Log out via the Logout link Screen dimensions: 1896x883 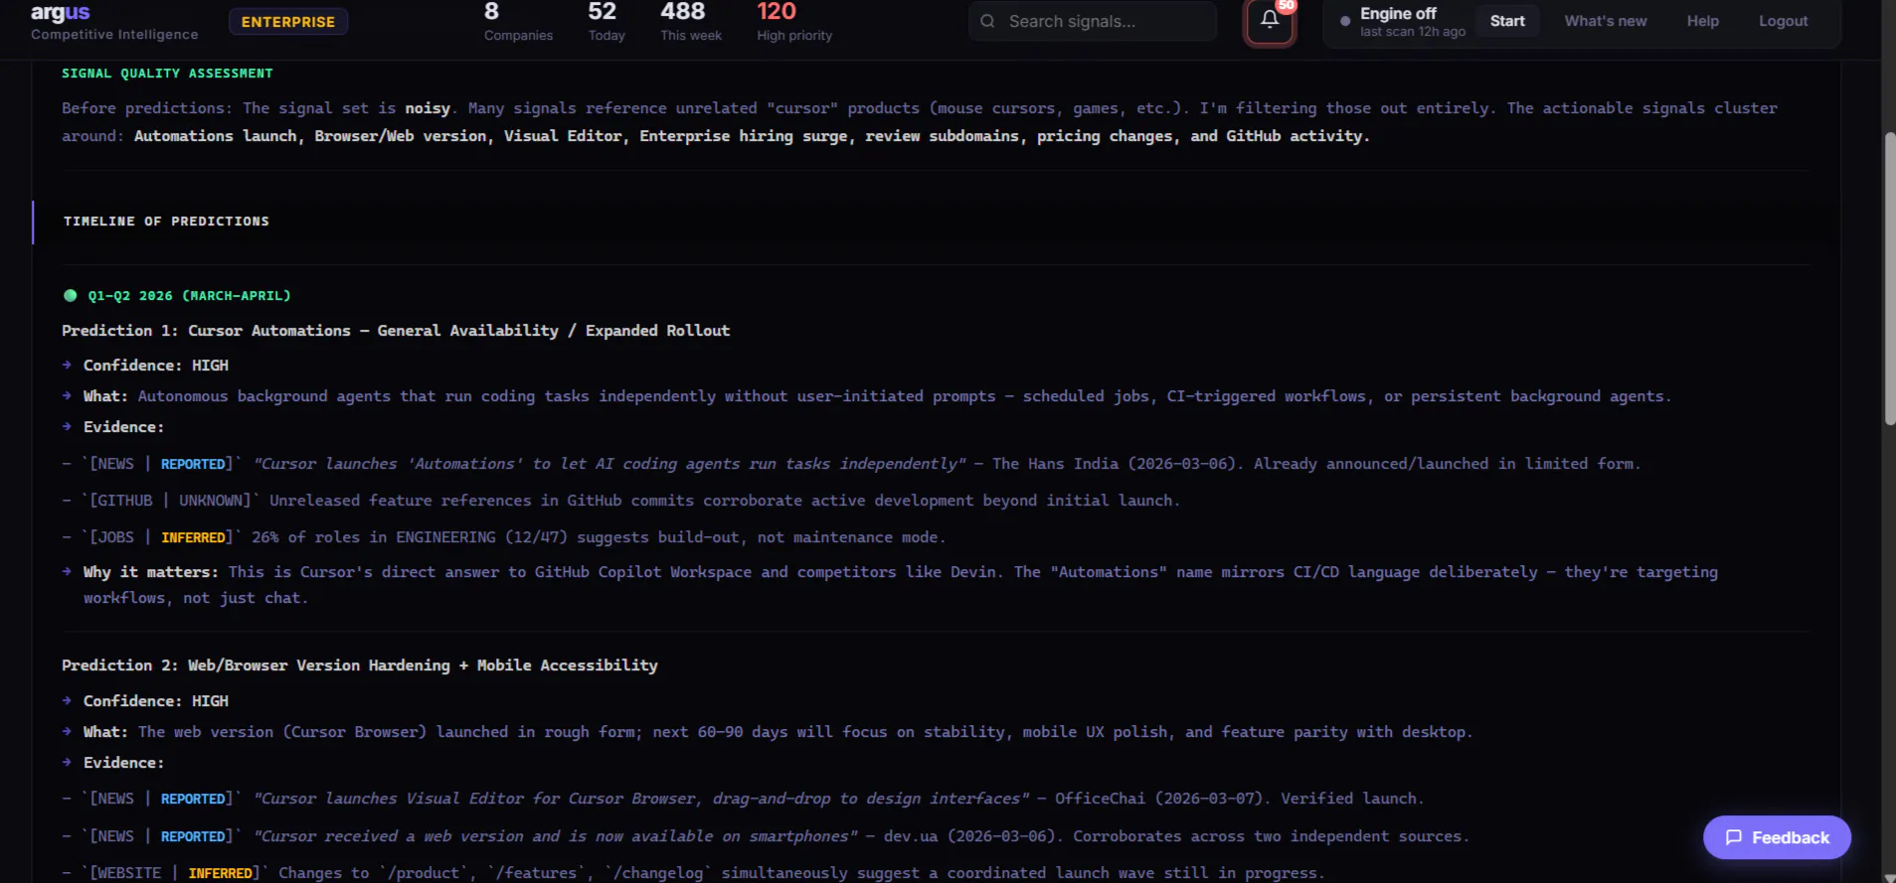tap(1783, 21)
